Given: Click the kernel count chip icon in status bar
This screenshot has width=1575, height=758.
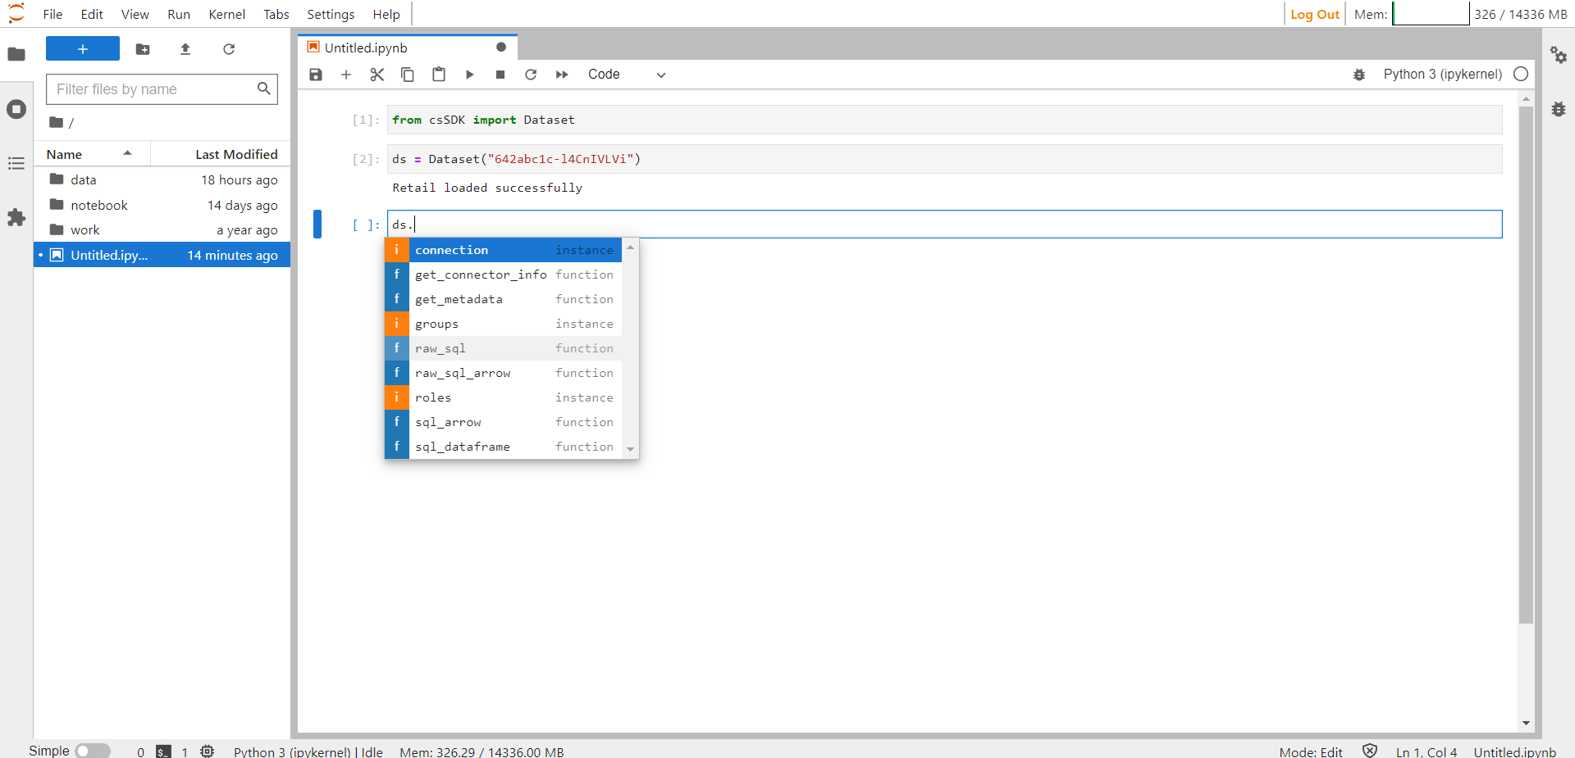Looking at the screenshot, I should (x=208, y=751).
